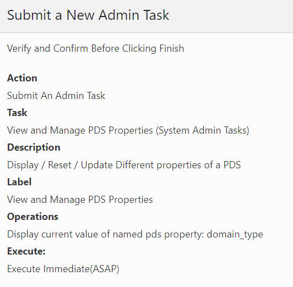Click the bold 'Execute:' label
Screen dimensions: 293x287
pyautogui.click(x=26, y=251)
